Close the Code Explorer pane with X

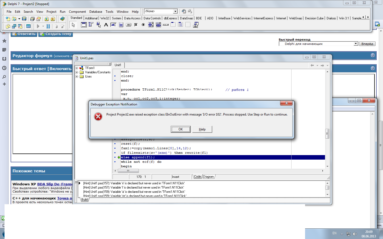[110, 64]
